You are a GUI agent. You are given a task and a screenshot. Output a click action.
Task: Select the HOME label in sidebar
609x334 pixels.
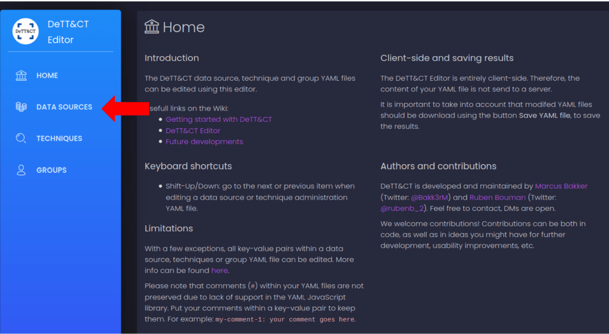[47, 75]
